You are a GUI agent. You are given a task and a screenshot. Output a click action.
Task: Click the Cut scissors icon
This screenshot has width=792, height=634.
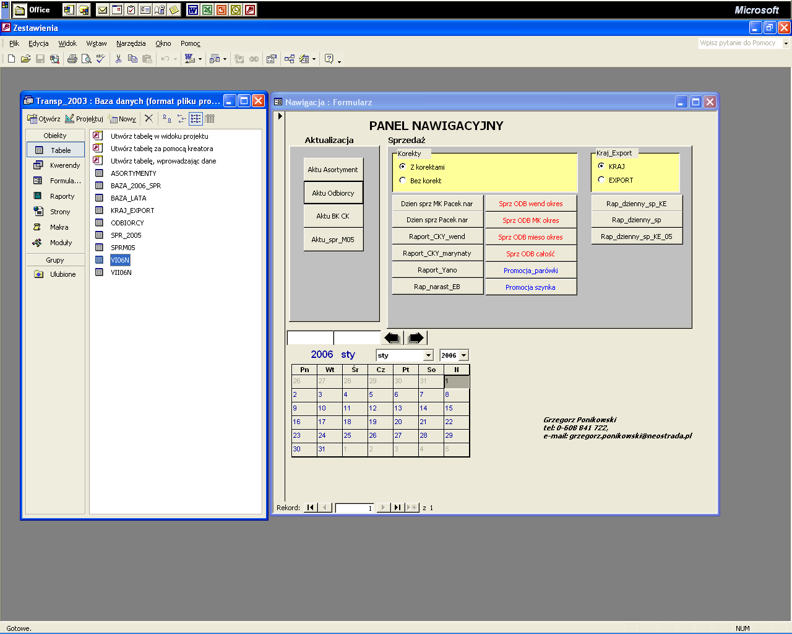coord(118,59)
